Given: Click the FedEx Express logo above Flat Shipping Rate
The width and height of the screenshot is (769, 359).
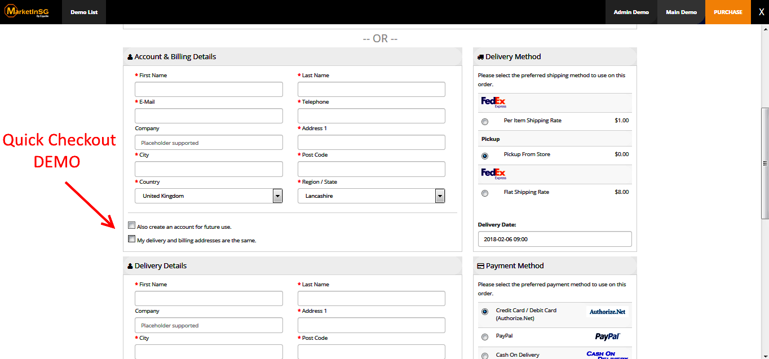Looking at the screenshot, I should 494,174.
